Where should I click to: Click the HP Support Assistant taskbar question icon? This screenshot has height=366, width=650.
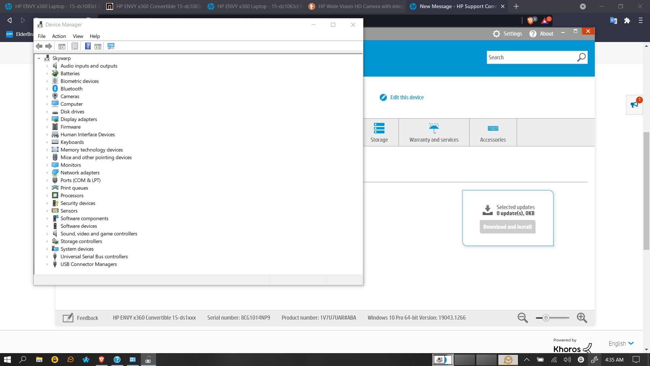117,360
